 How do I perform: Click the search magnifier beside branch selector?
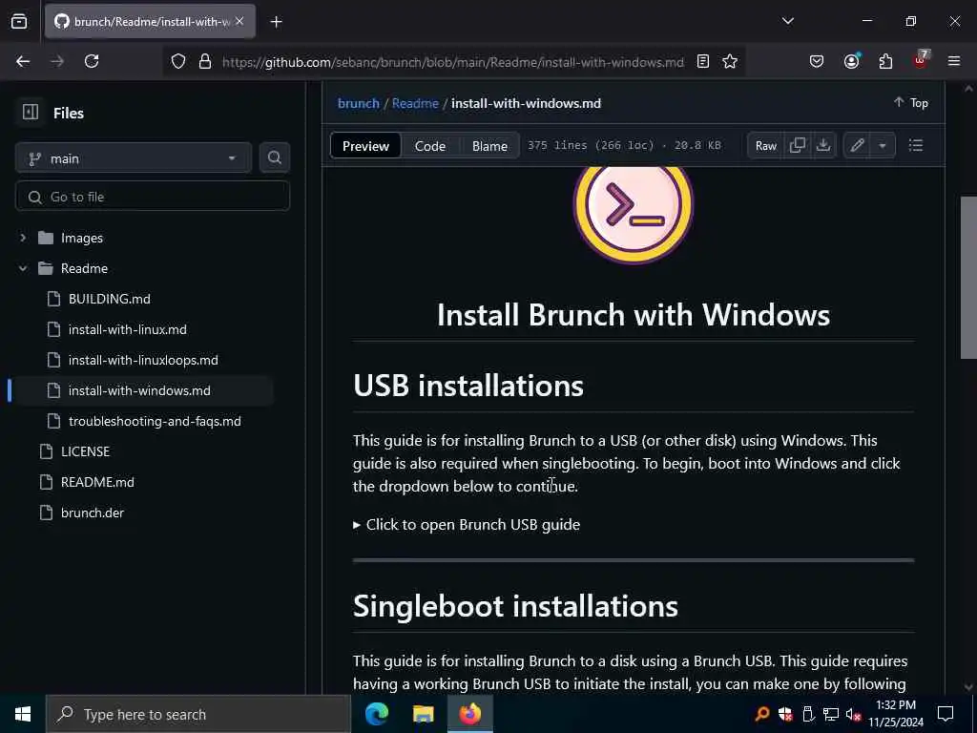[x=274, y=157]
